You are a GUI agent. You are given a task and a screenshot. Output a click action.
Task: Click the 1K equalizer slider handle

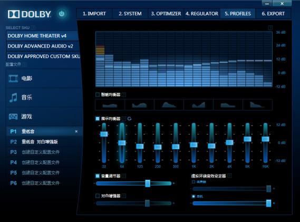tap(193, 145)
